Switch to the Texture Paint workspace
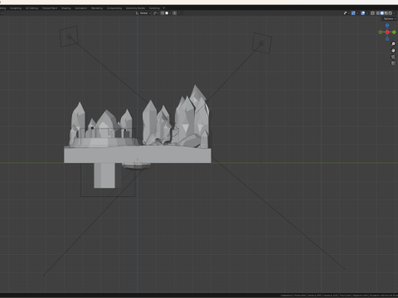 (x=50, y=8)
